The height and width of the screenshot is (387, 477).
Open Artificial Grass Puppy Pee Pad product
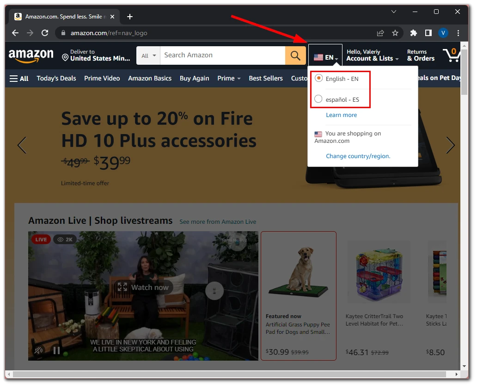point(298,328)
